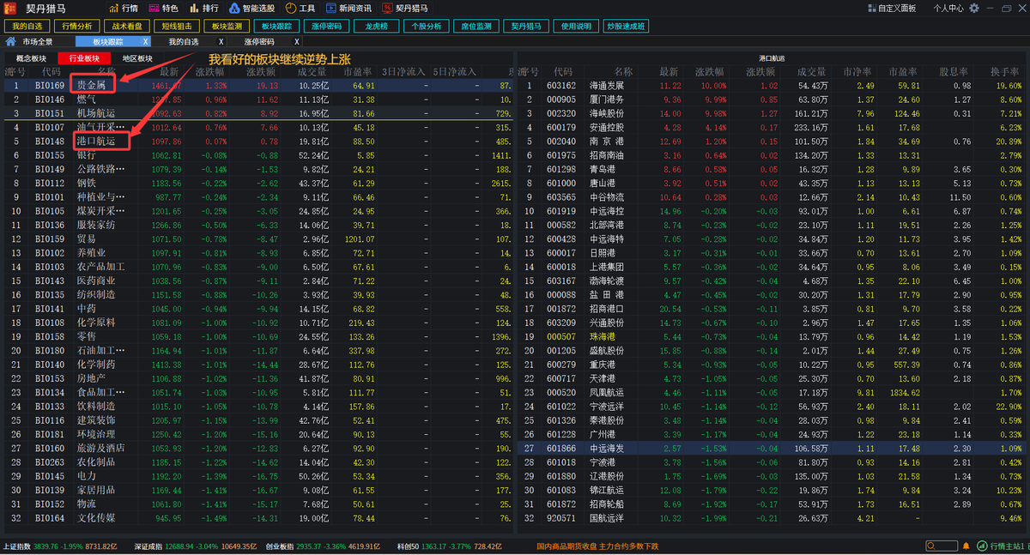Open 个人中心 in the title bar
The image size is (1030, 555).
(948, 8)
